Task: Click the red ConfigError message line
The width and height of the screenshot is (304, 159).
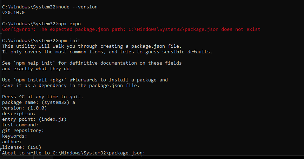Action: tap(131, 29)
